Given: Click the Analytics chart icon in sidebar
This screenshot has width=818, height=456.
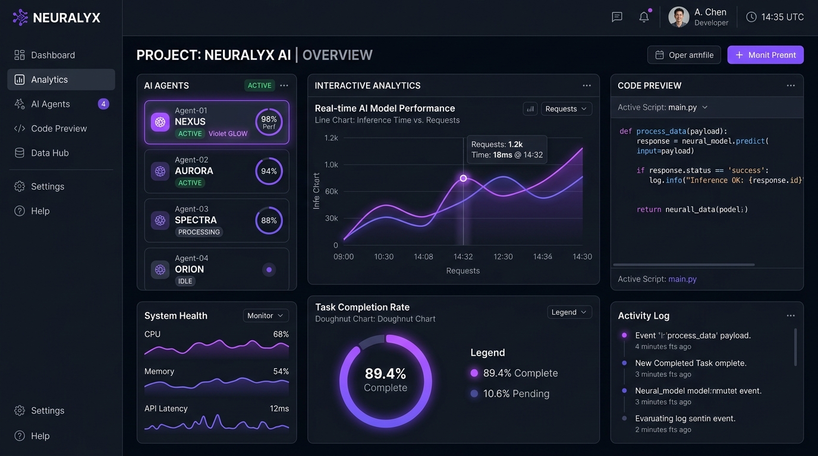Looking at the screenshot, I should 20,80.
